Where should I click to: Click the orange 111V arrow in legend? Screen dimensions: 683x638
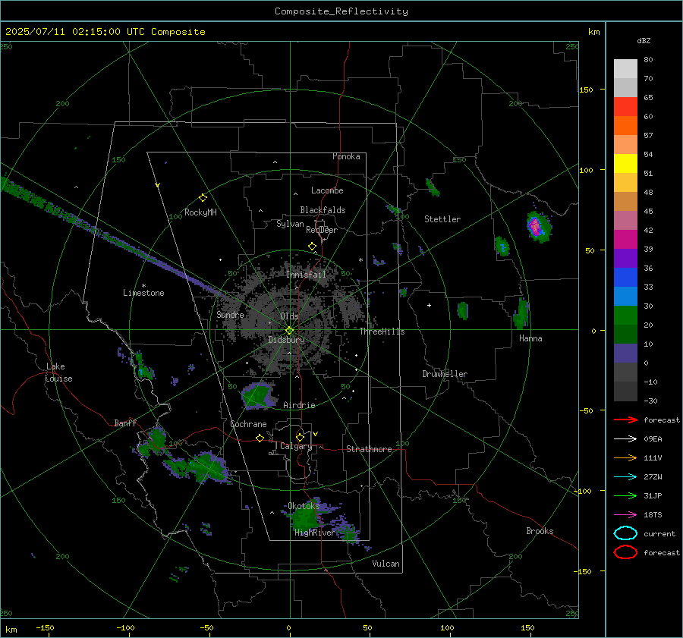625,457
